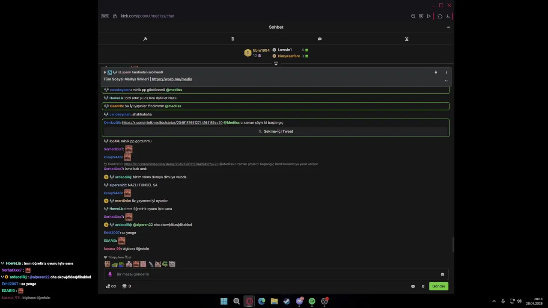Open OBS from the taskbar
Screen dimensions: 548x308
(325, 301)
